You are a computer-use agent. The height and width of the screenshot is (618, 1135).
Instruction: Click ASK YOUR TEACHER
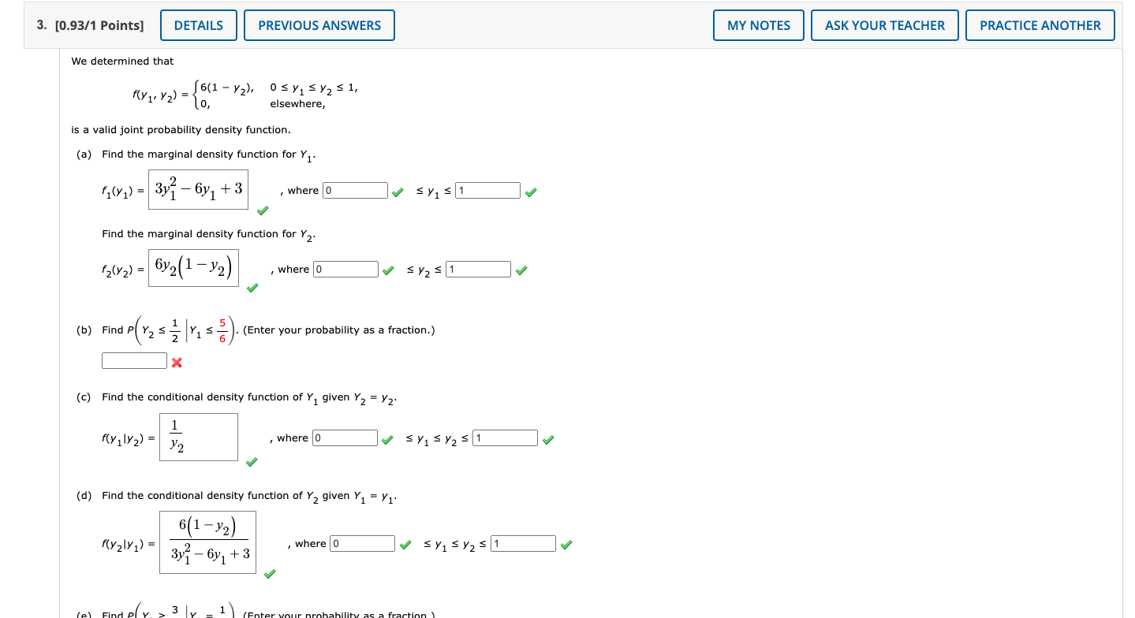click(884, 24)
